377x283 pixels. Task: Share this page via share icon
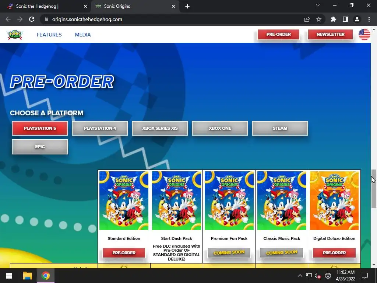tap(307, 19)
